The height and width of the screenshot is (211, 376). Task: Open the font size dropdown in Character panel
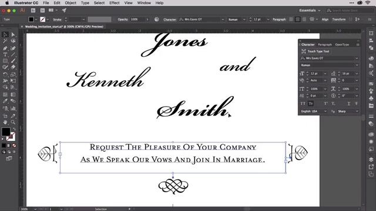[325, 74]
